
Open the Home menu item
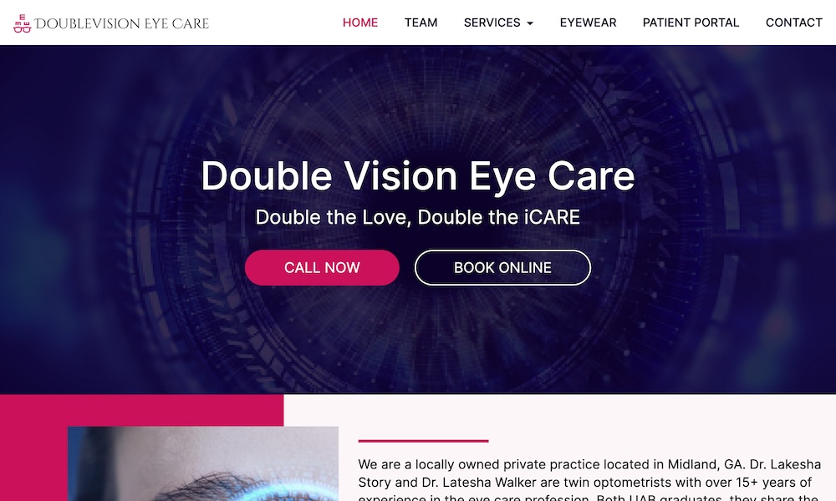(x=359, y=23)
